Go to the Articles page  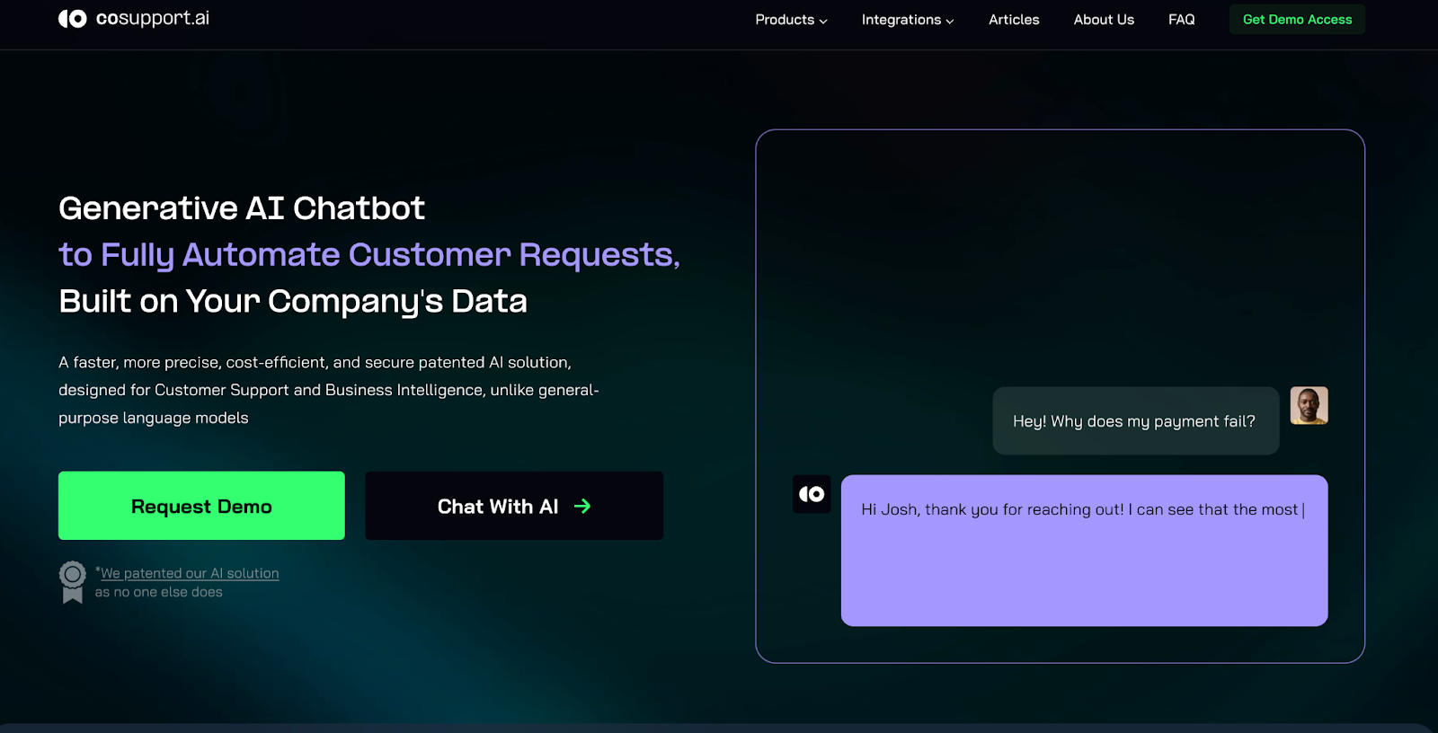click(x=1014, y=20)
